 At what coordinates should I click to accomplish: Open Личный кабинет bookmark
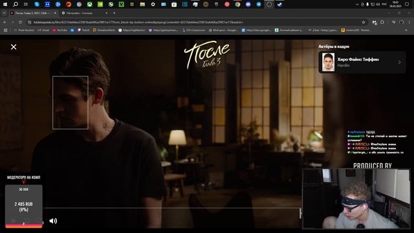289,30
